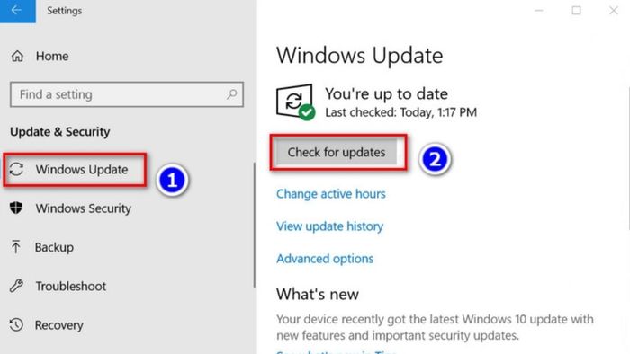Maximize the Settings window

coord(577,11)
